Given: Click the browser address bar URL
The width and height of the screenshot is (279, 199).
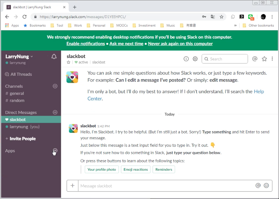Looking at the screenshot, I should (83, 17).
